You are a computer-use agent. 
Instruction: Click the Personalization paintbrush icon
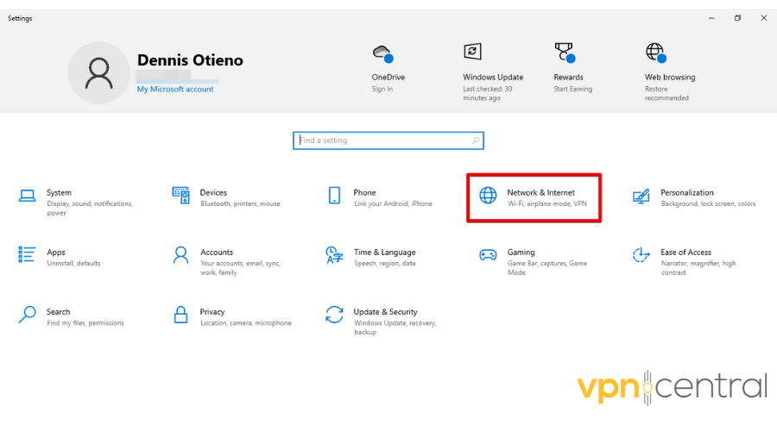[x=641, y=197]
